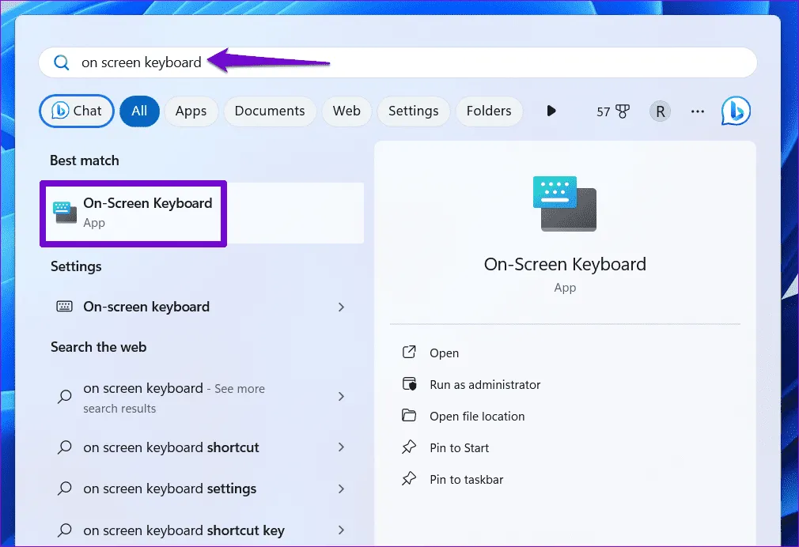Click inside the search text field
799x547 pixels.
(x=475, y=62)
